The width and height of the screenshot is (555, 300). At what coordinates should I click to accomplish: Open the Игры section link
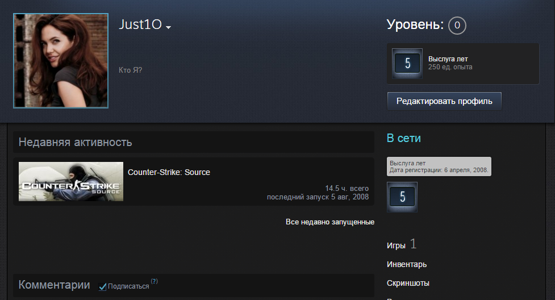point(396,245)
